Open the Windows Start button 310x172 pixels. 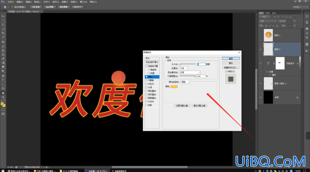coord(3,171)
